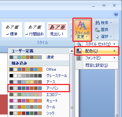Screen dimensions: 122x117
Task: Click the 配色 color squares icon
Action: (x=79, y=51)
